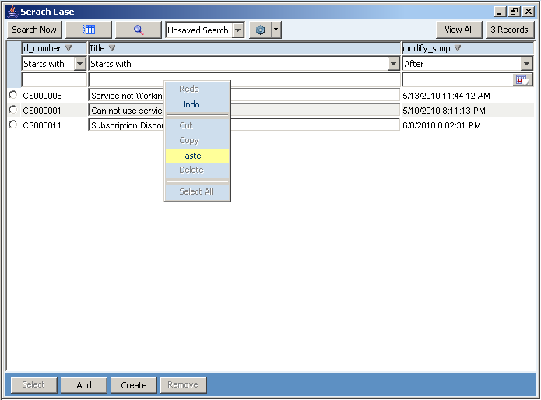The height and width of the screenshot is (400, 541).
Task: Click the Title column sort arrow
Action: [112, 48]
